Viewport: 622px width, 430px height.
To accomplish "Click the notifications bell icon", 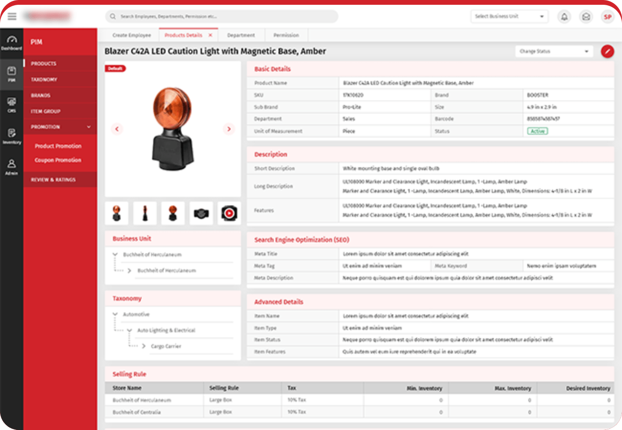I will click(x=565, y=17).
